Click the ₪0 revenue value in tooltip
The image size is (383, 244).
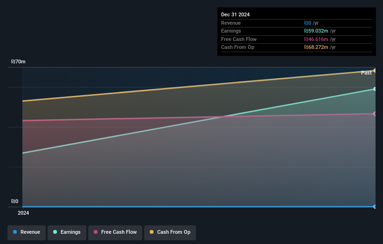coord(307,23)
